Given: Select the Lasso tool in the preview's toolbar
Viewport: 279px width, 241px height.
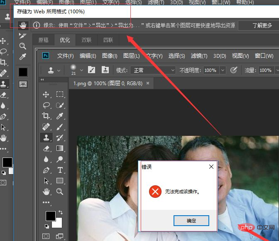Looking at the screenshot, I should (x=46, y=105).
